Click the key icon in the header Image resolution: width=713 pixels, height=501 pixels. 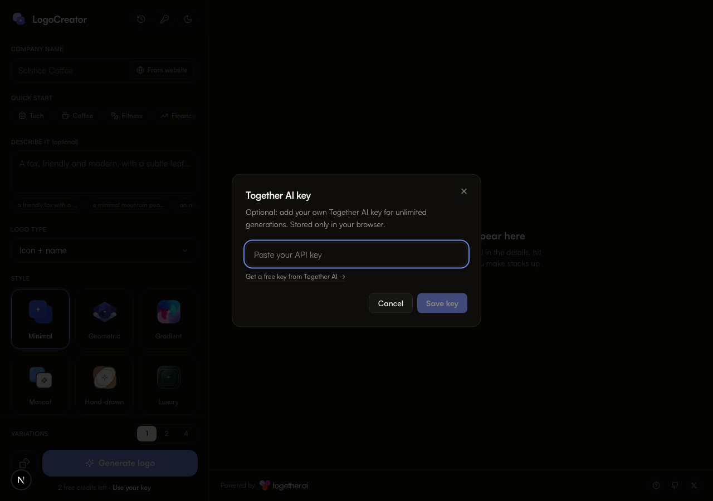(x=164, y=19)
